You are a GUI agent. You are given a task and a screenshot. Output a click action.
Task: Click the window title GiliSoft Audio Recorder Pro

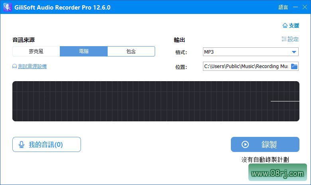tap(62, 8)
